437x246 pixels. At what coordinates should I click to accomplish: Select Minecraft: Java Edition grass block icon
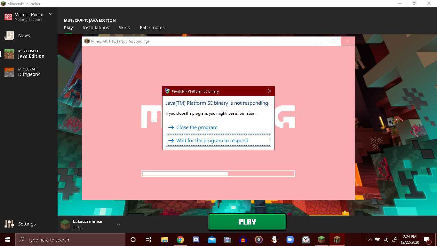pos(9,54)
